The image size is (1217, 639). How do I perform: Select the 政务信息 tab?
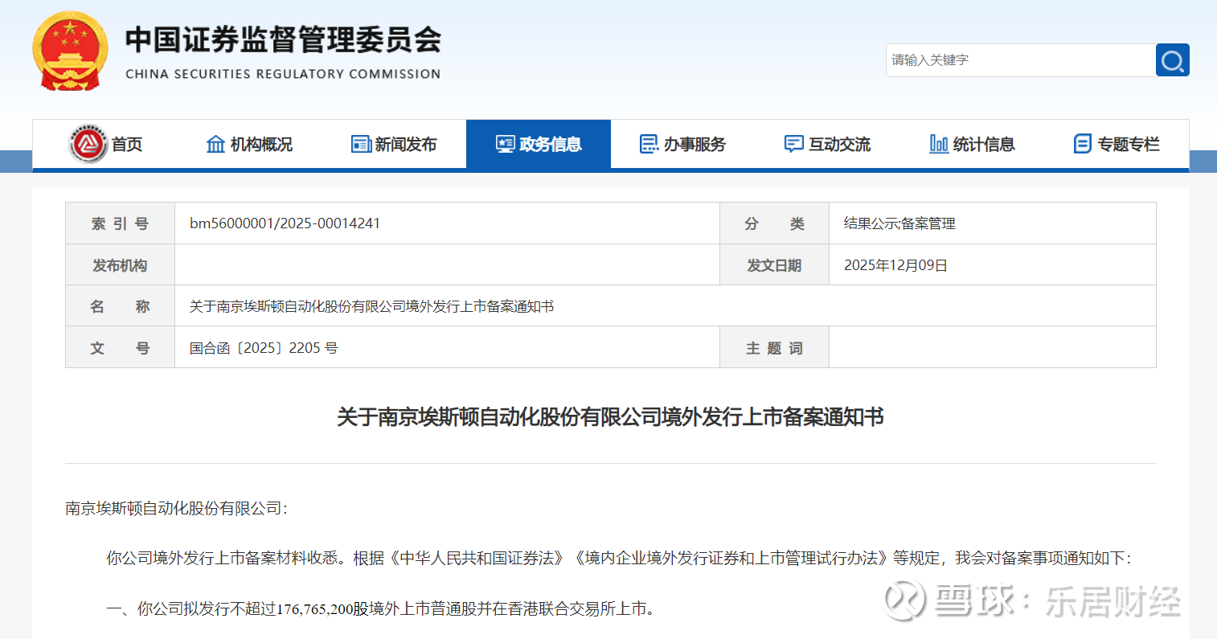point(539,144)
